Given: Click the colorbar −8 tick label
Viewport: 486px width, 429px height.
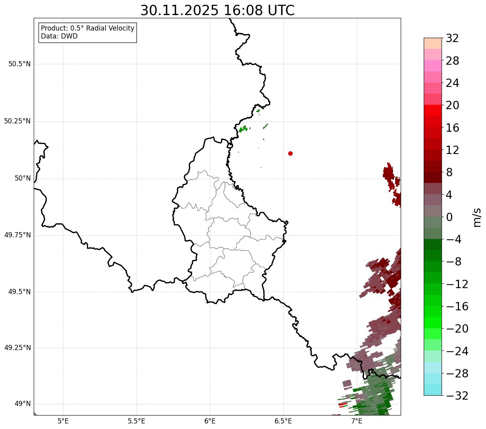Looking at the screenshot, I should coord(454,262).
